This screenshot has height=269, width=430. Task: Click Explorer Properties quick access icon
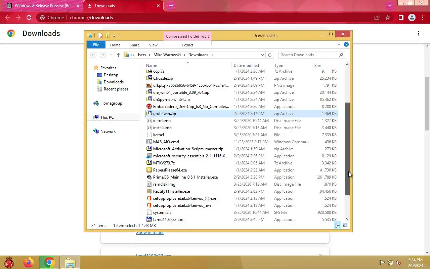coord(100,36)
